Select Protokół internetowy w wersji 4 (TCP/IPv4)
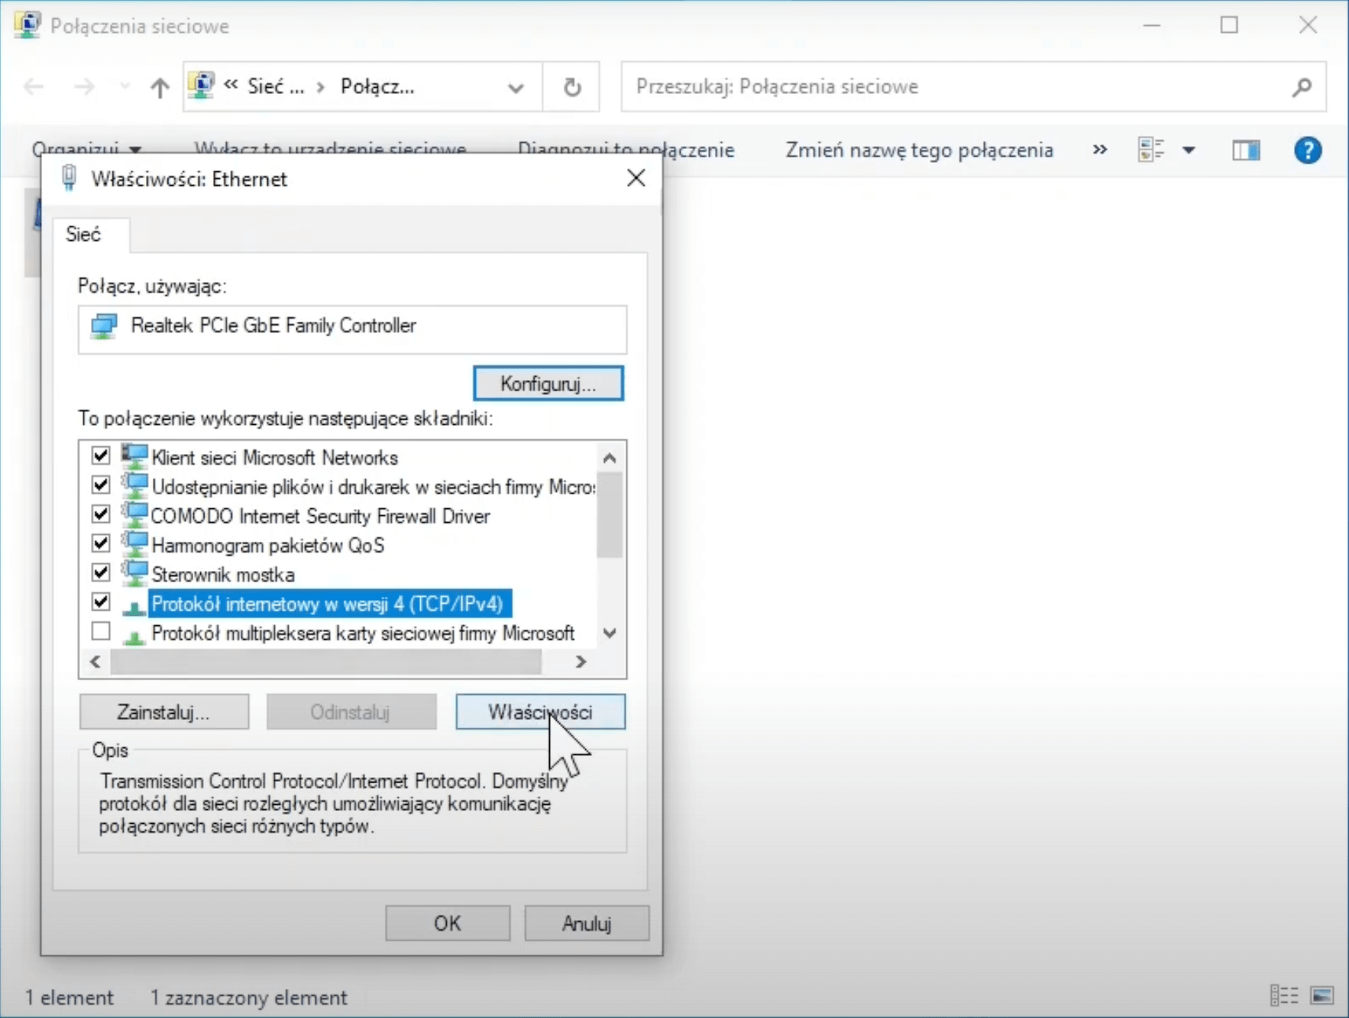 click(x=330, y=604)
